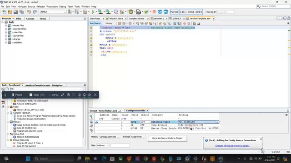
Task: Toggle system audio speaker in recorder bar
Action: click(x=90, y=95)
